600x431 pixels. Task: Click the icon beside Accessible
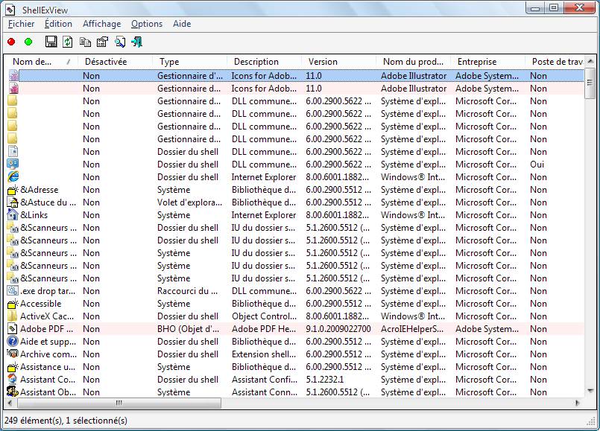point(13,304)
